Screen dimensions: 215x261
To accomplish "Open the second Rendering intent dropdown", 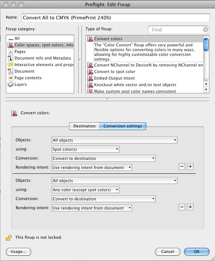I will click(x=92, y=208).
